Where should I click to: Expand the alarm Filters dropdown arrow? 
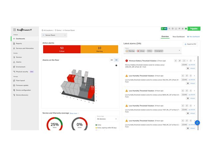tap(179, 51)
